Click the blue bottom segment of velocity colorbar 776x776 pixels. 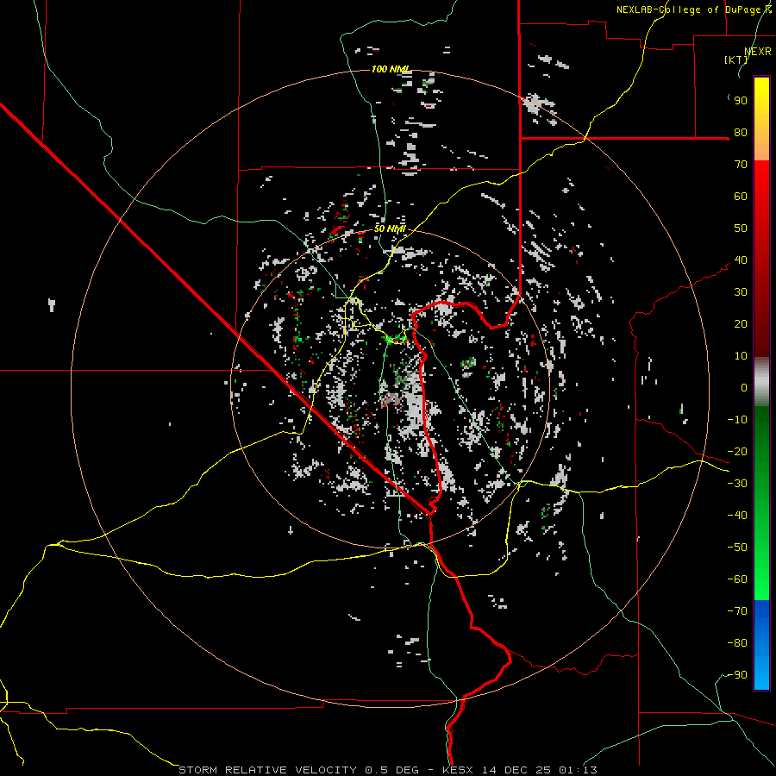point(761,645)
